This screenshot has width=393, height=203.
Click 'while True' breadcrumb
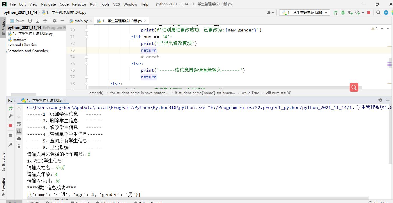click(250, 93)
